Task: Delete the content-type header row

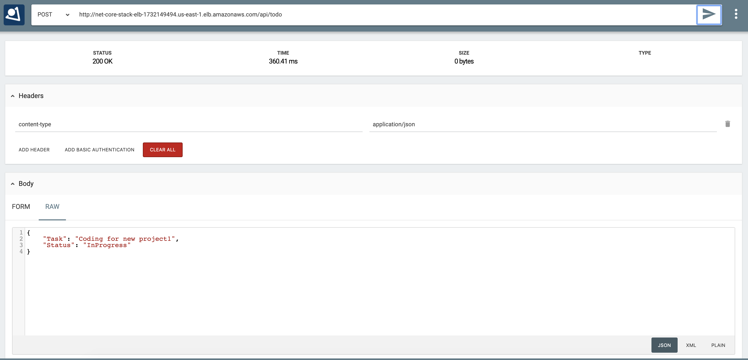Action: (727, 124)
